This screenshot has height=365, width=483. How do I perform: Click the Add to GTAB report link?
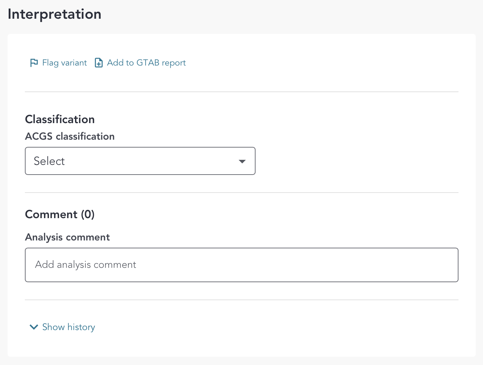click(146, 63)
